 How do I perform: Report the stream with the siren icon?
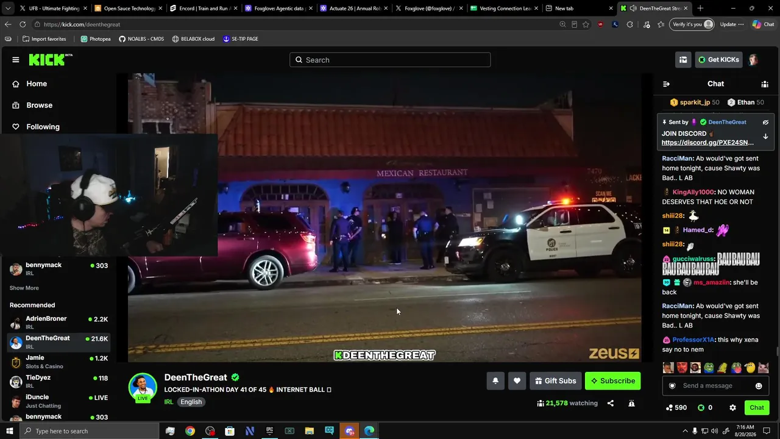[631, 403]
